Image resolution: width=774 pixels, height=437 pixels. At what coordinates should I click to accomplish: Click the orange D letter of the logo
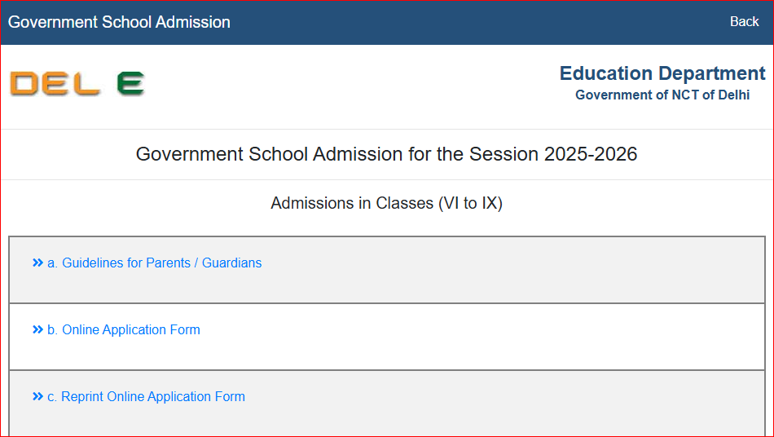tap(24, 83)
